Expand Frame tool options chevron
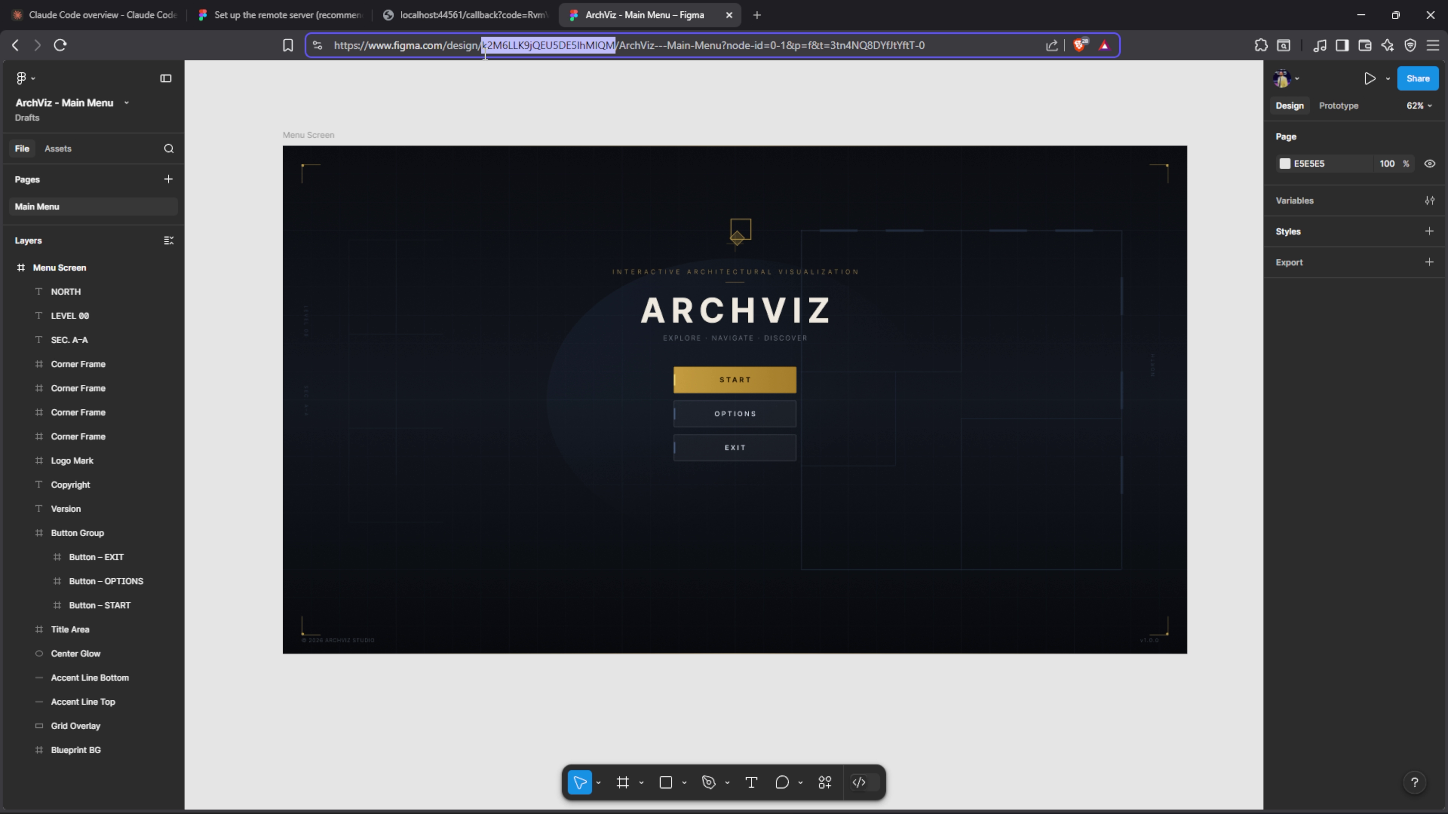Viewport: 1448px width, 814px height. click(641, 783)
